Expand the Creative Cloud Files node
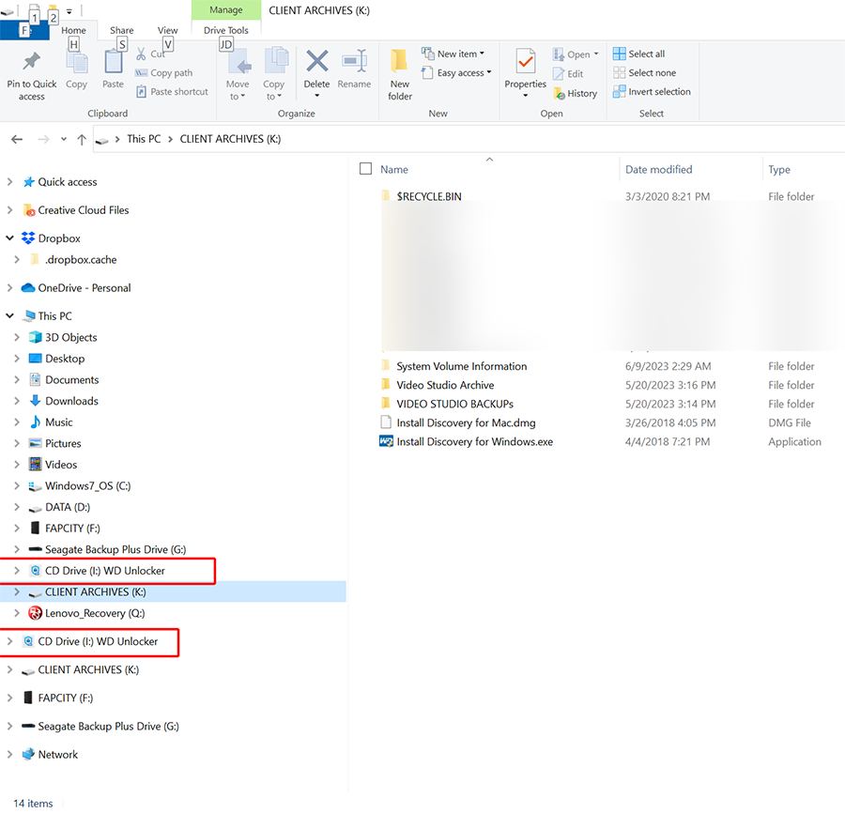 (9, 210)
